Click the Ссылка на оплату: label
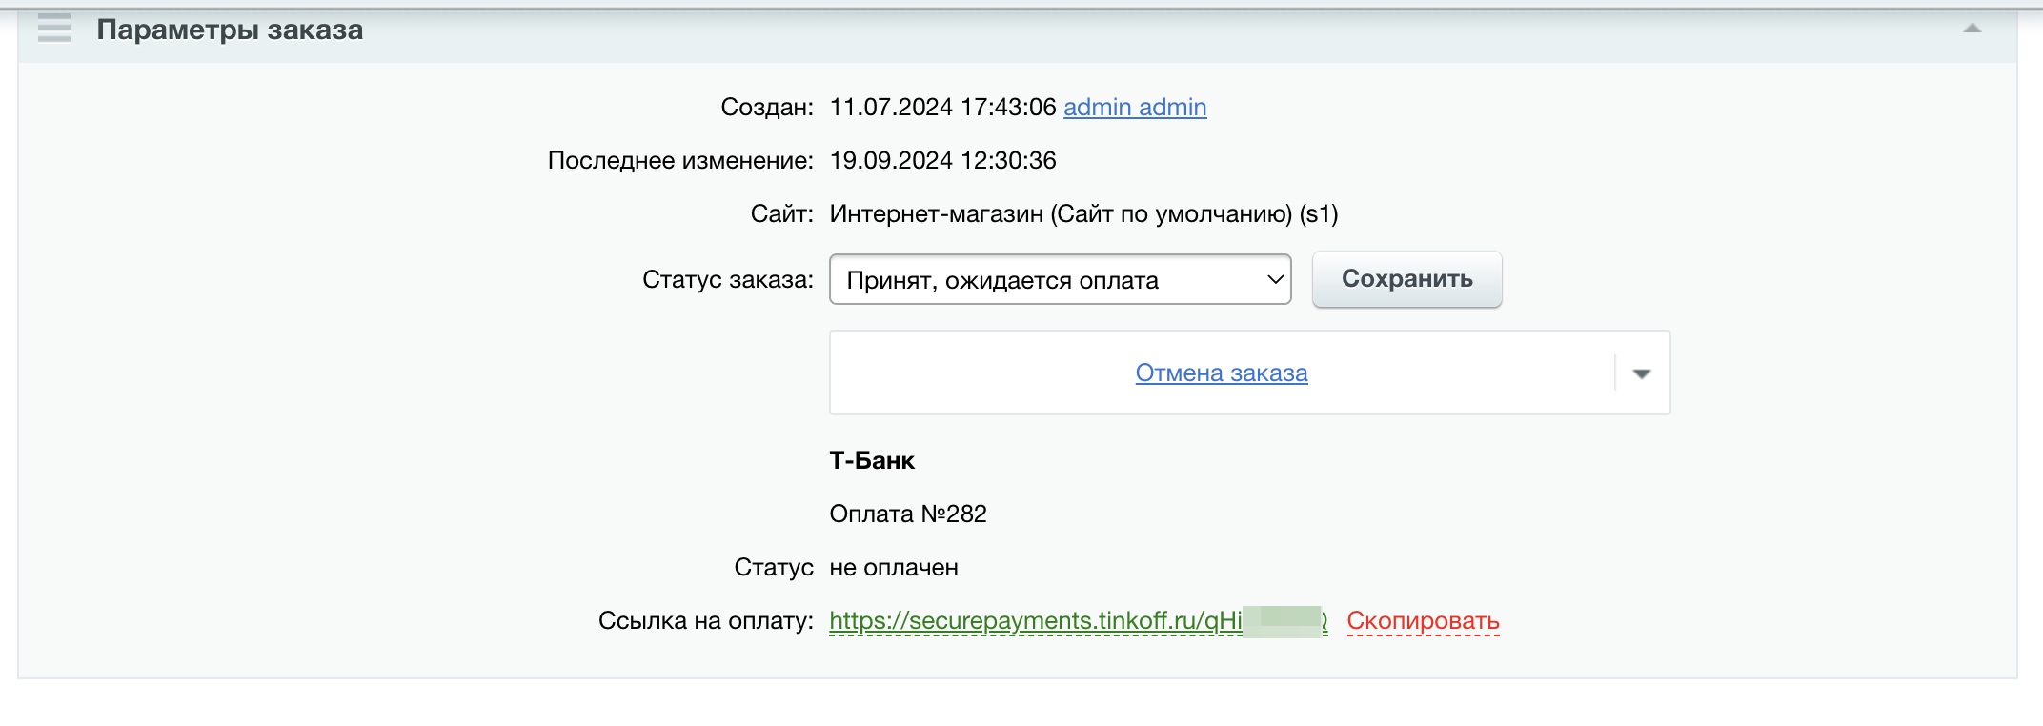2043x726 pixels. click(705, 621)
